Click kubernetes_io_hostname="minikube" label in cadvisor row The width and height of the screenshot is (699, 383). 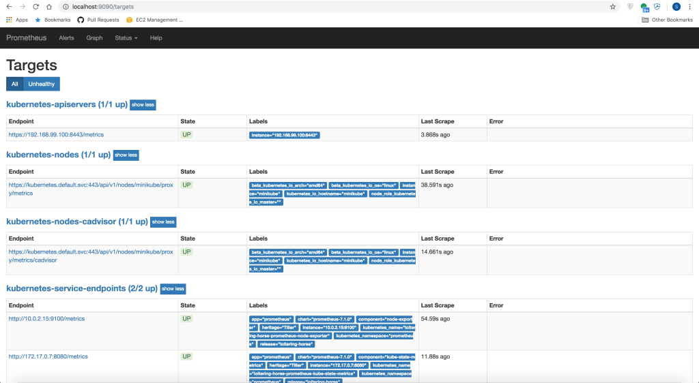tap(326, 260)
